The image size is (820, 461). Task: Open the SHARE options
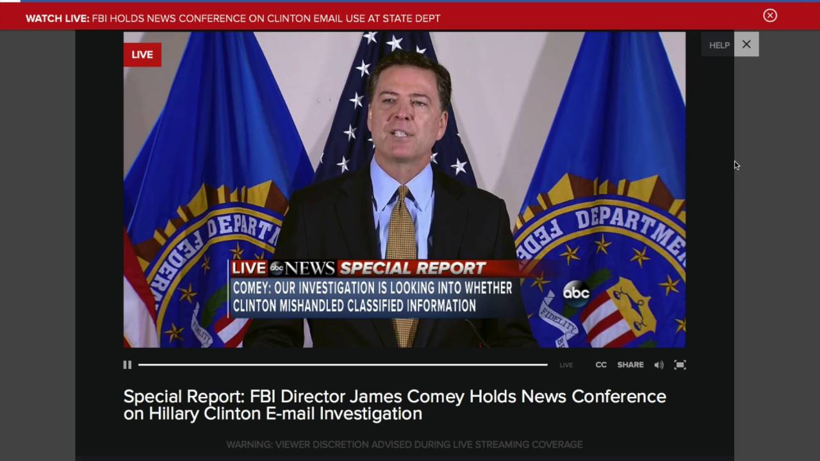point(630,365)
